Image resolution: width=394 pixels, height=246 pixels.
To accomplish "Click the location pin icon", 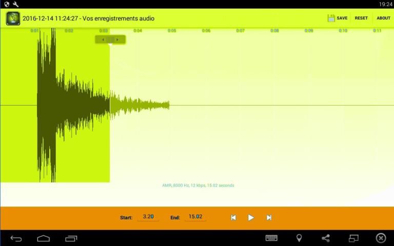I will (299, 238).
